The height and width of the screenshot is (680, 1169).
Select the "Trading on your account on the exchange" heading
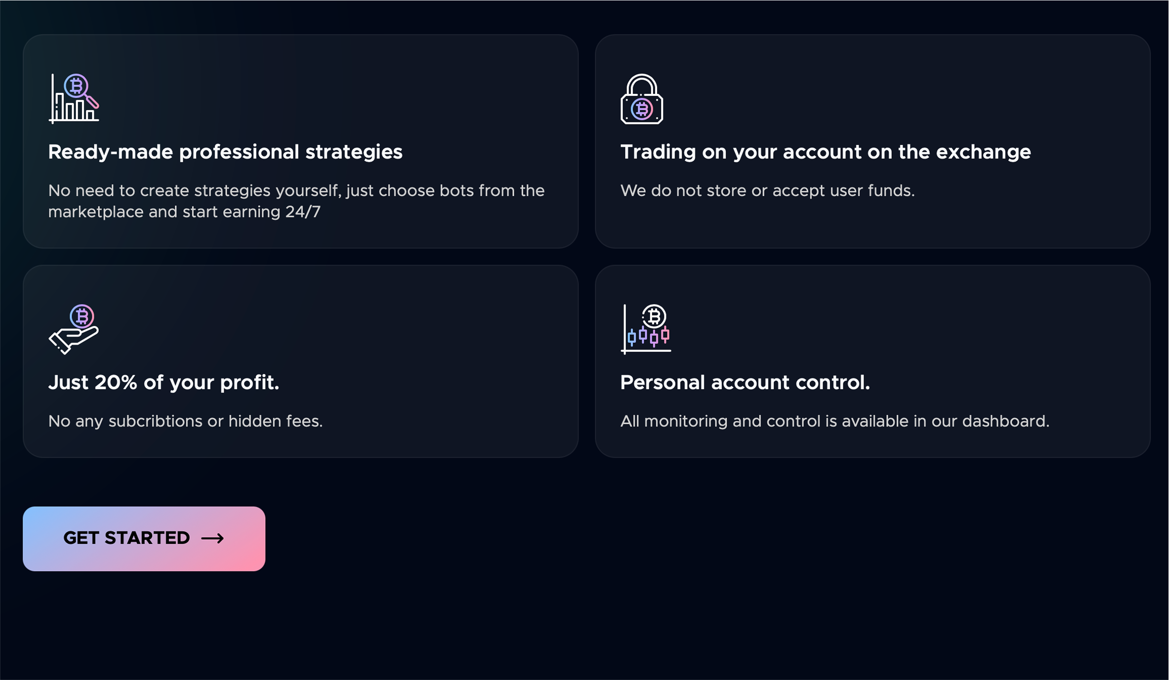825,152
